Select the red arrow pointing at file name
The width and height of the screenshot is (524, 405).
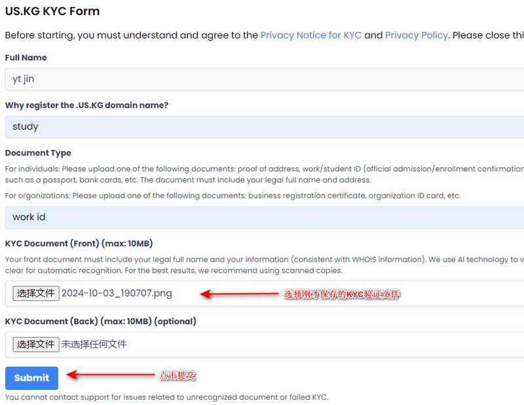(239, 294)
